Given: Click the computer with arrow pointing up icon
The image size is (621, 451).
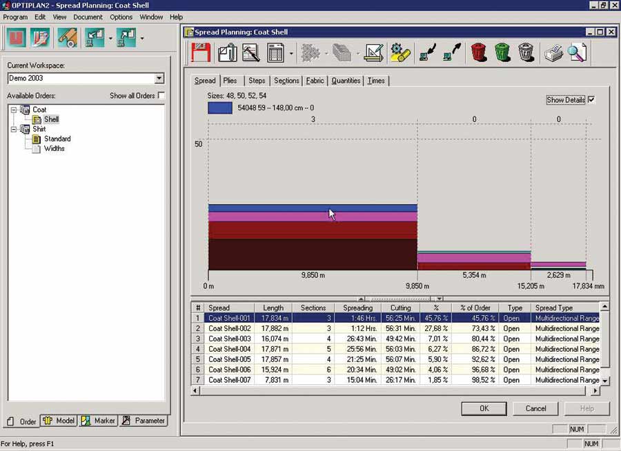Looking at the screenshot, I should coord(452,52).
